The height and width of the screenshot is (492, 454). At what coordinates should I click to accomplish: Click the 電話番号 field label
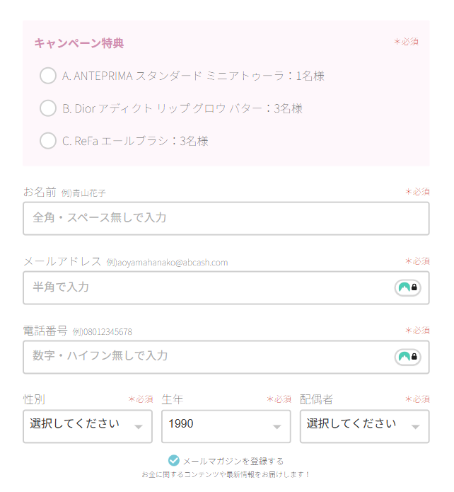coord(45,331)
